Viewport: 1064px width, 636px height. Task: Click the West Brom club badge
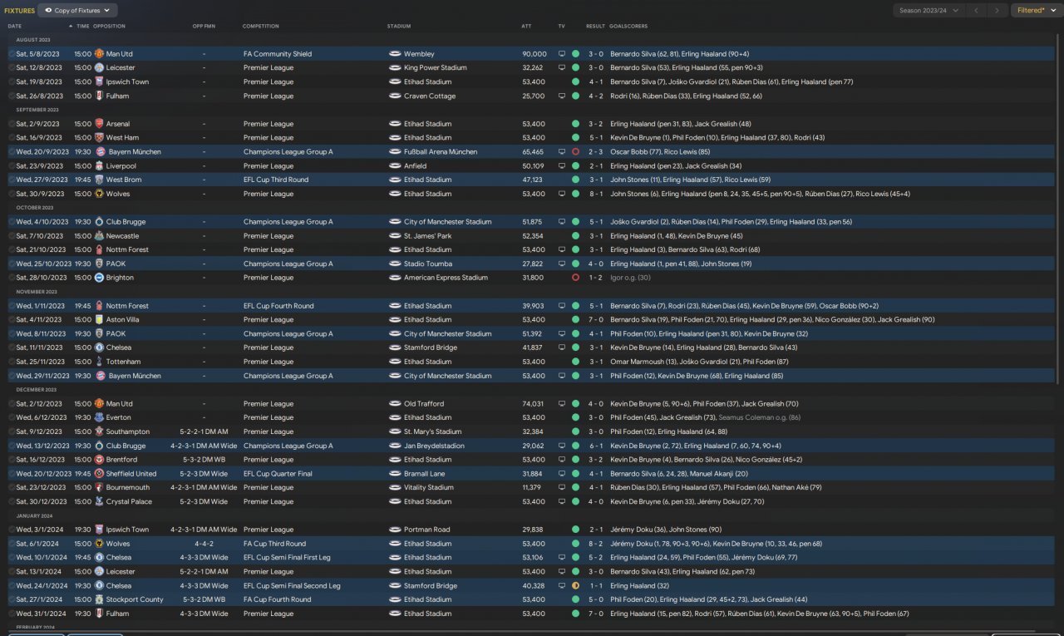(x=99, y=180)
